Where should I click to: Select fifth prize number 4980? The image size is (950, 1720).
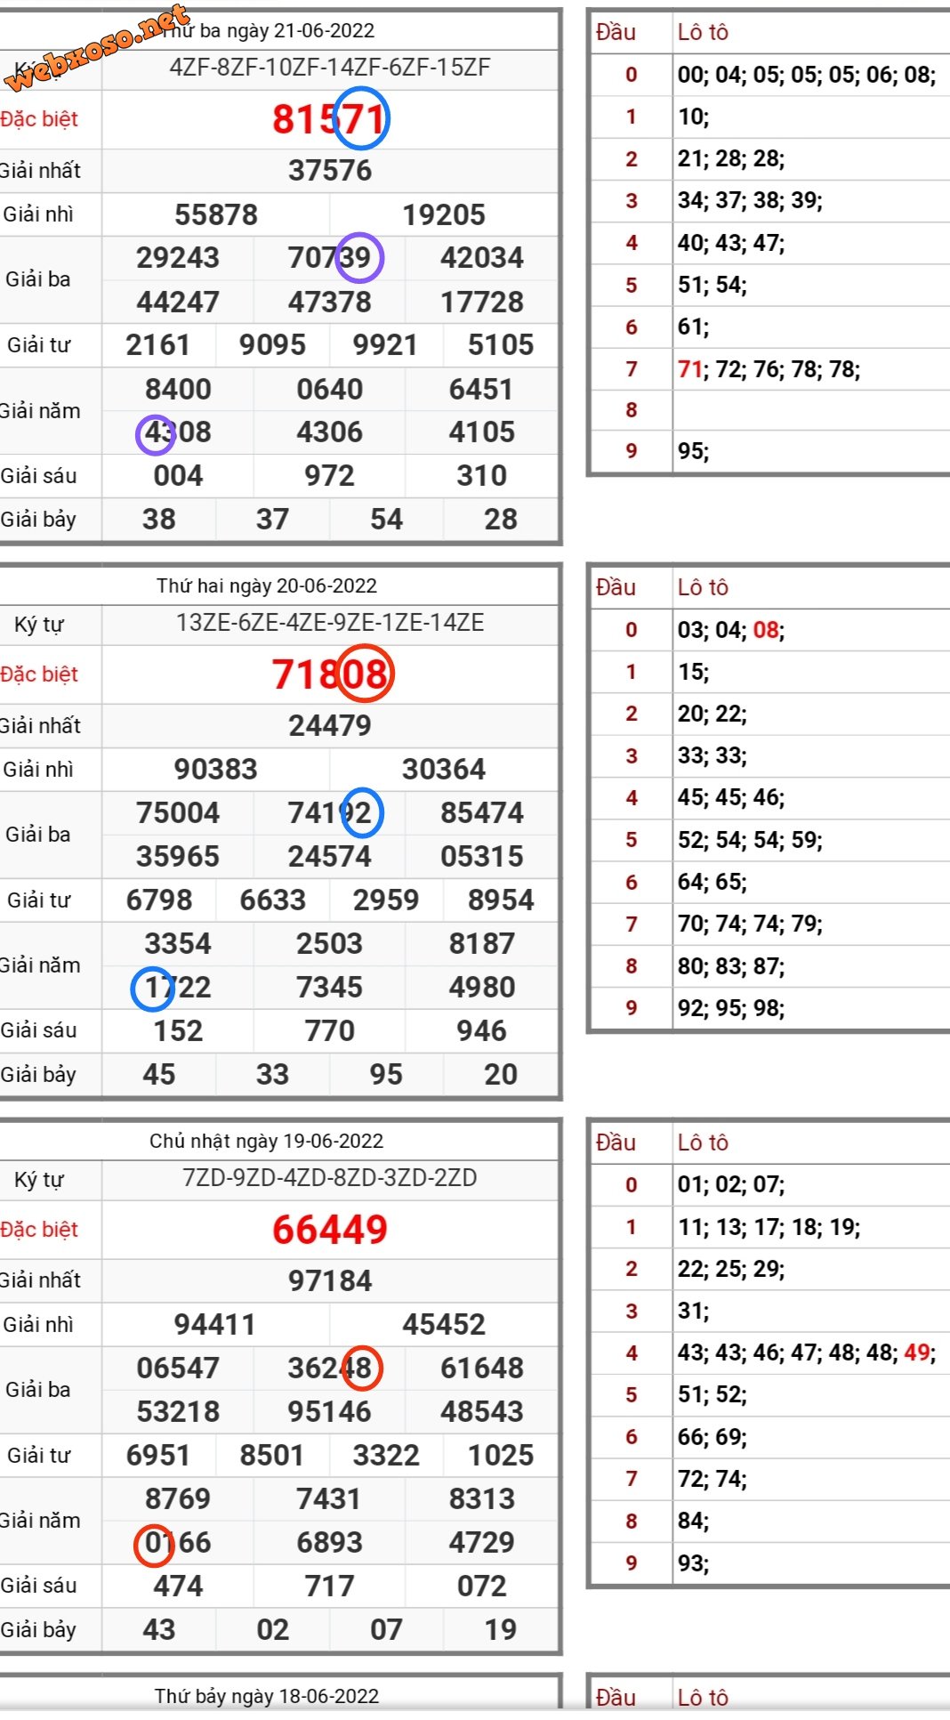pyautogui.click(x=482, y=987)
